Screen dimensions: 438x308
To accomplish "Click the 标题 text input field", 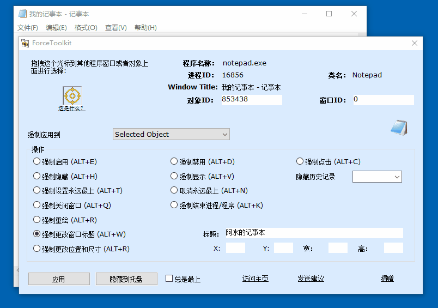I will click(x=313, y=233).
